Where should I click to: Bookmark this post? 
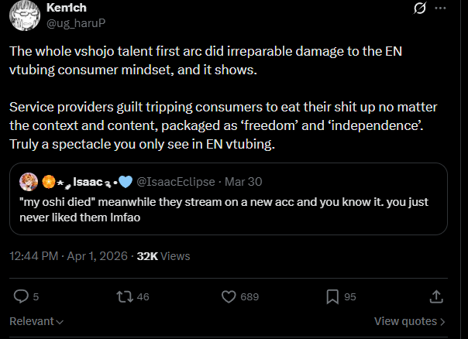(x=332, y=296)
